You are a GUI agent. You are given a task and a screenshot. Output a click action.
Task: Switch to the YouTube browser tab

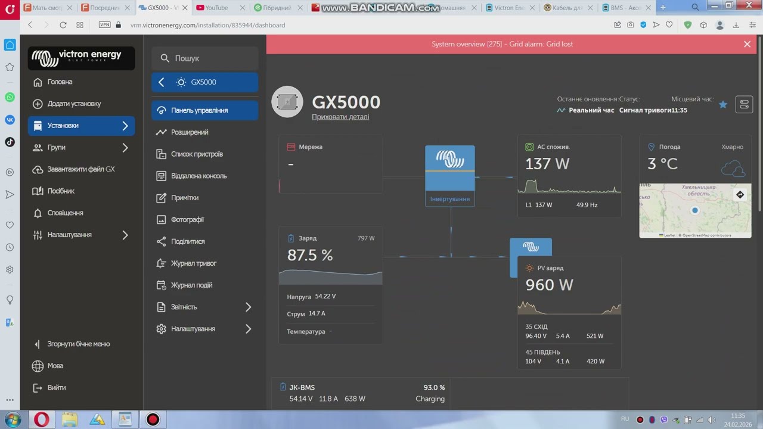click(x=218, y=8)
